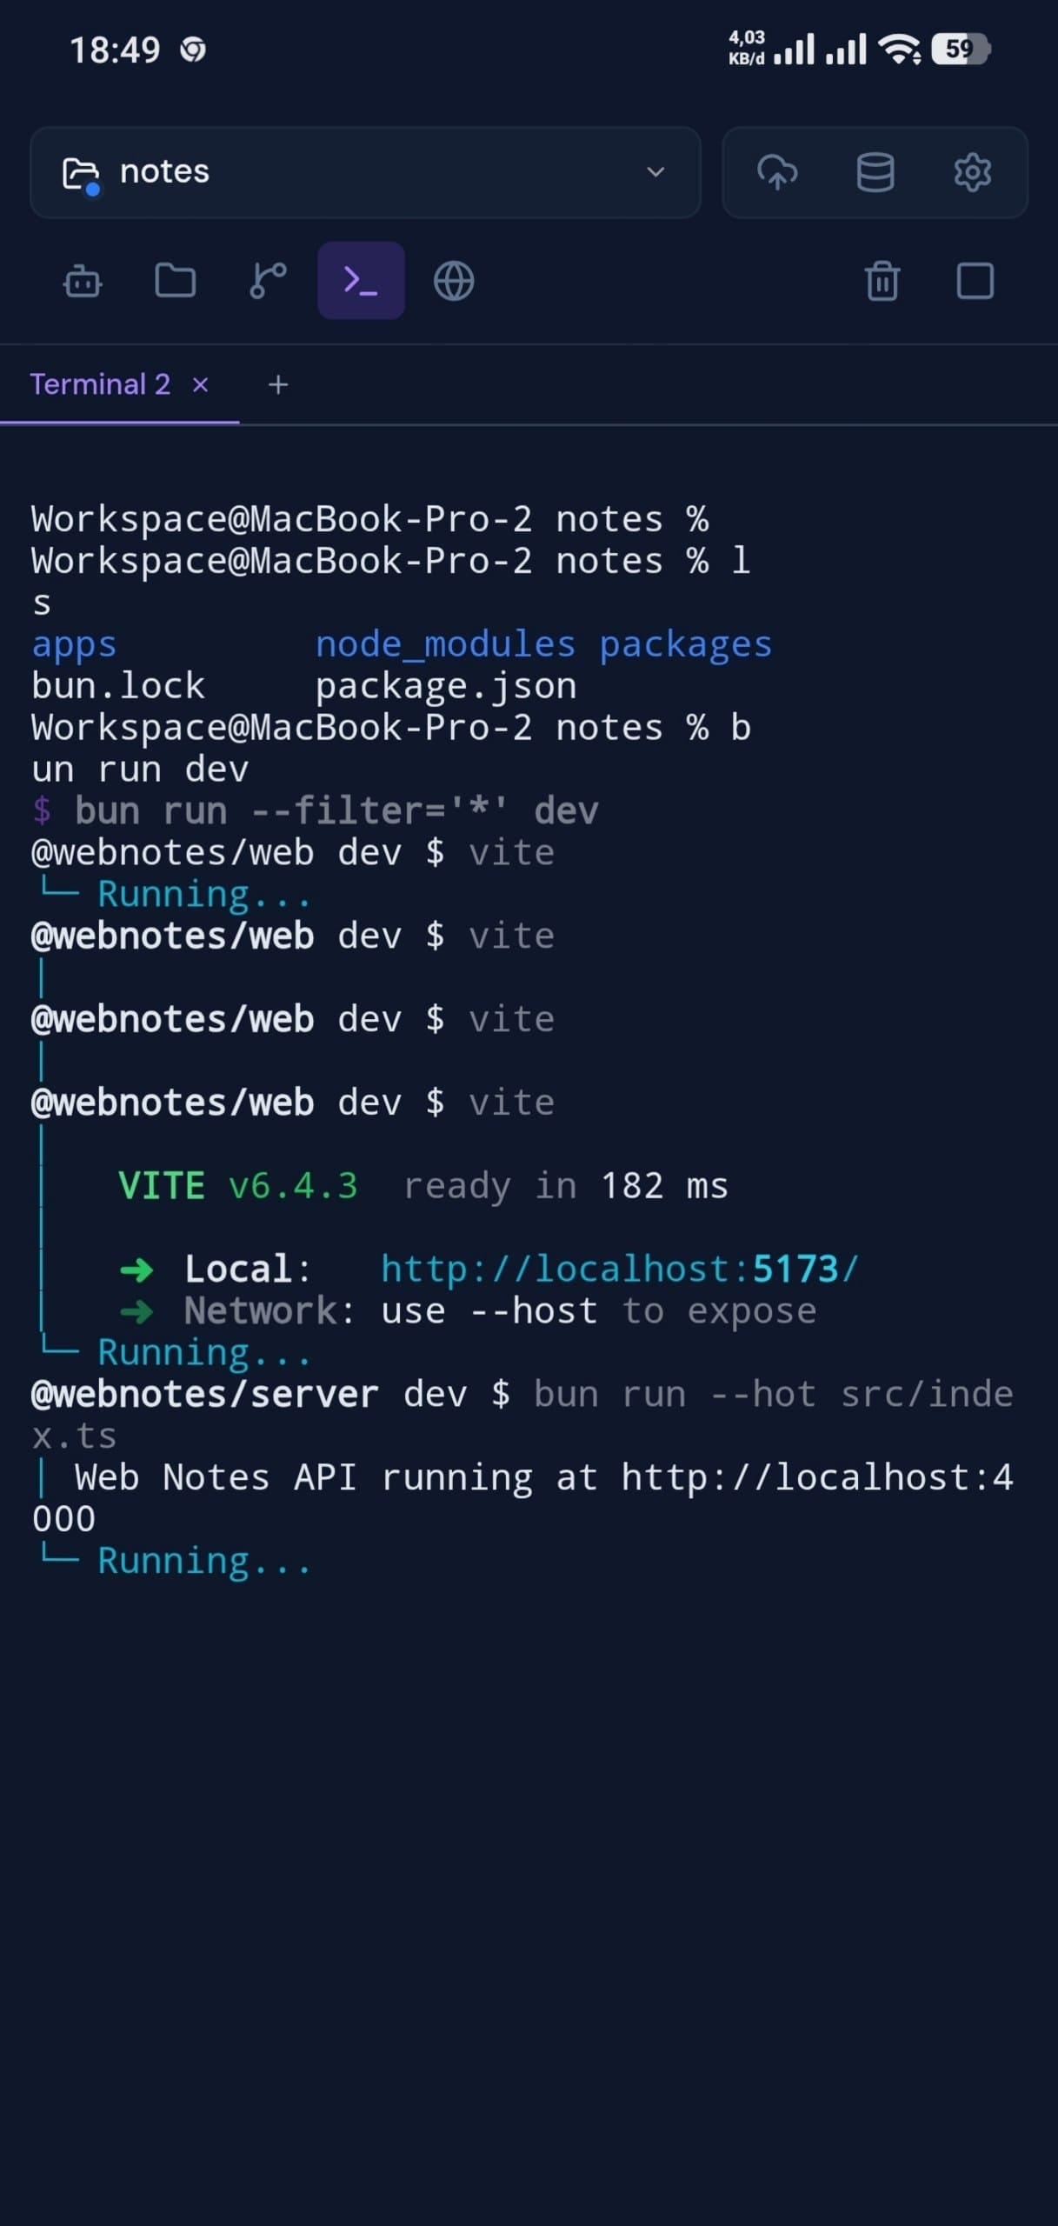Close the Terminal 2 tab
Image resolution: width=1058 pixels, height=2226 pixels.
[200, 384]
